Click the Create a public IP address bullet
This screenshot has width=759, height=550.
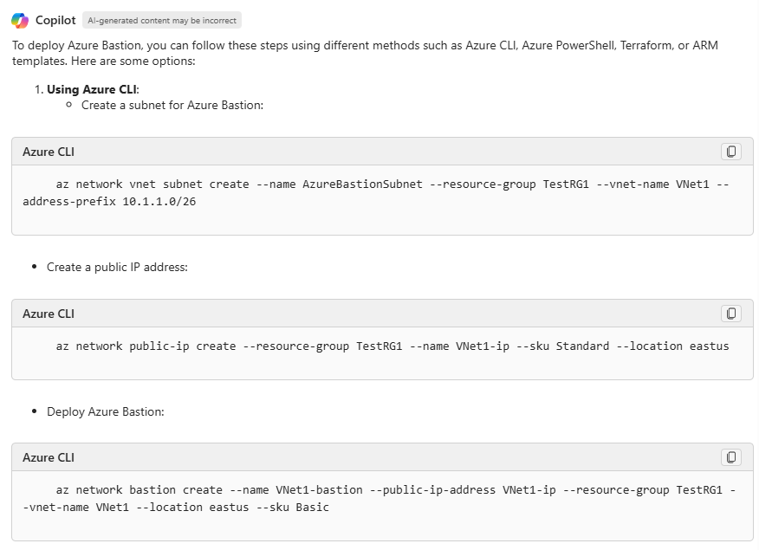pos(117,267)
